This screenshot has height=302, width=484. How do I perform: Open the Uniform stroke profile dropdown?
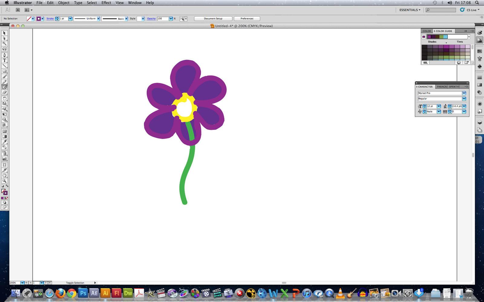pyautogui.click(x=98, y=18)
